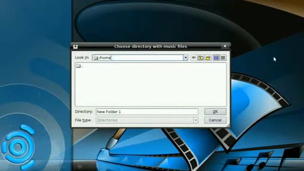The width and height of the screenshot is (304, 171).
Task: Confirm with the OK button
Action: [x=215, y=112]
